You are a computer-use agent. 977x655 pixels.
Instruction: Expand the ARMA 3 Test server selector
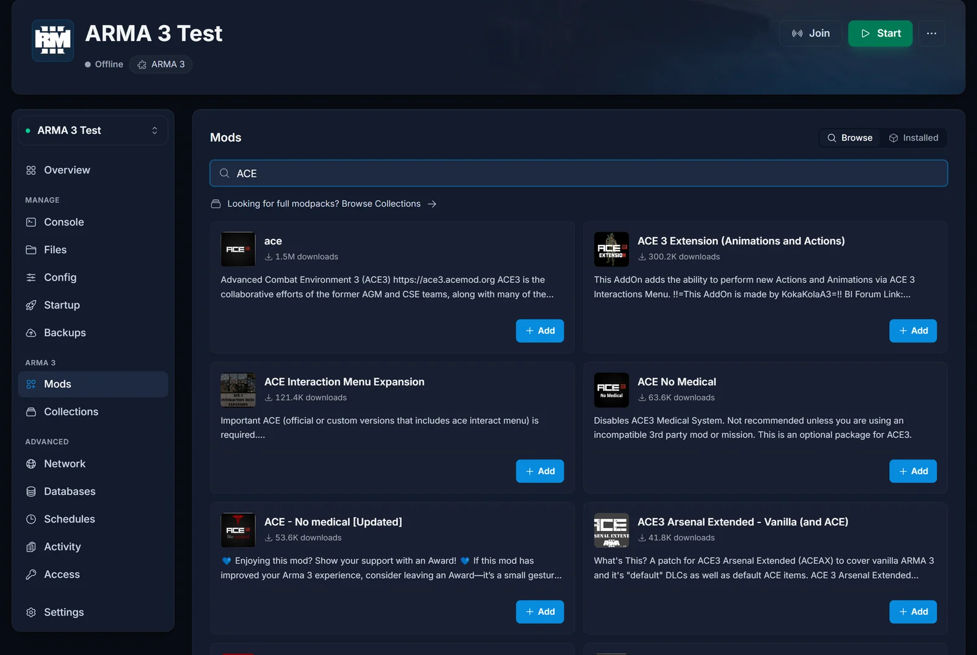pos(93,131)
